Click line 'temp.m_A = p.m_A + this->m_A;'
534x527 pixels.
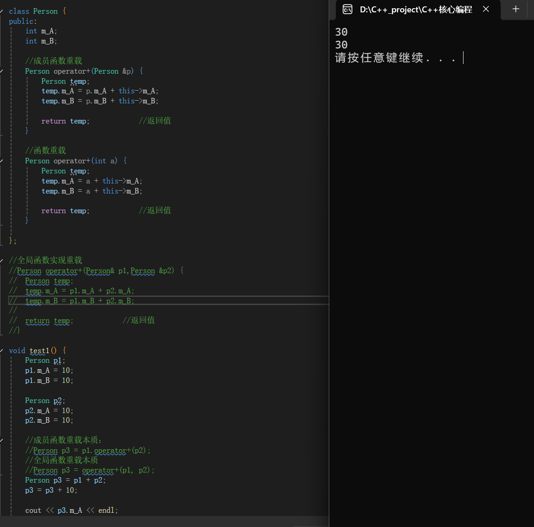point(100,91)
